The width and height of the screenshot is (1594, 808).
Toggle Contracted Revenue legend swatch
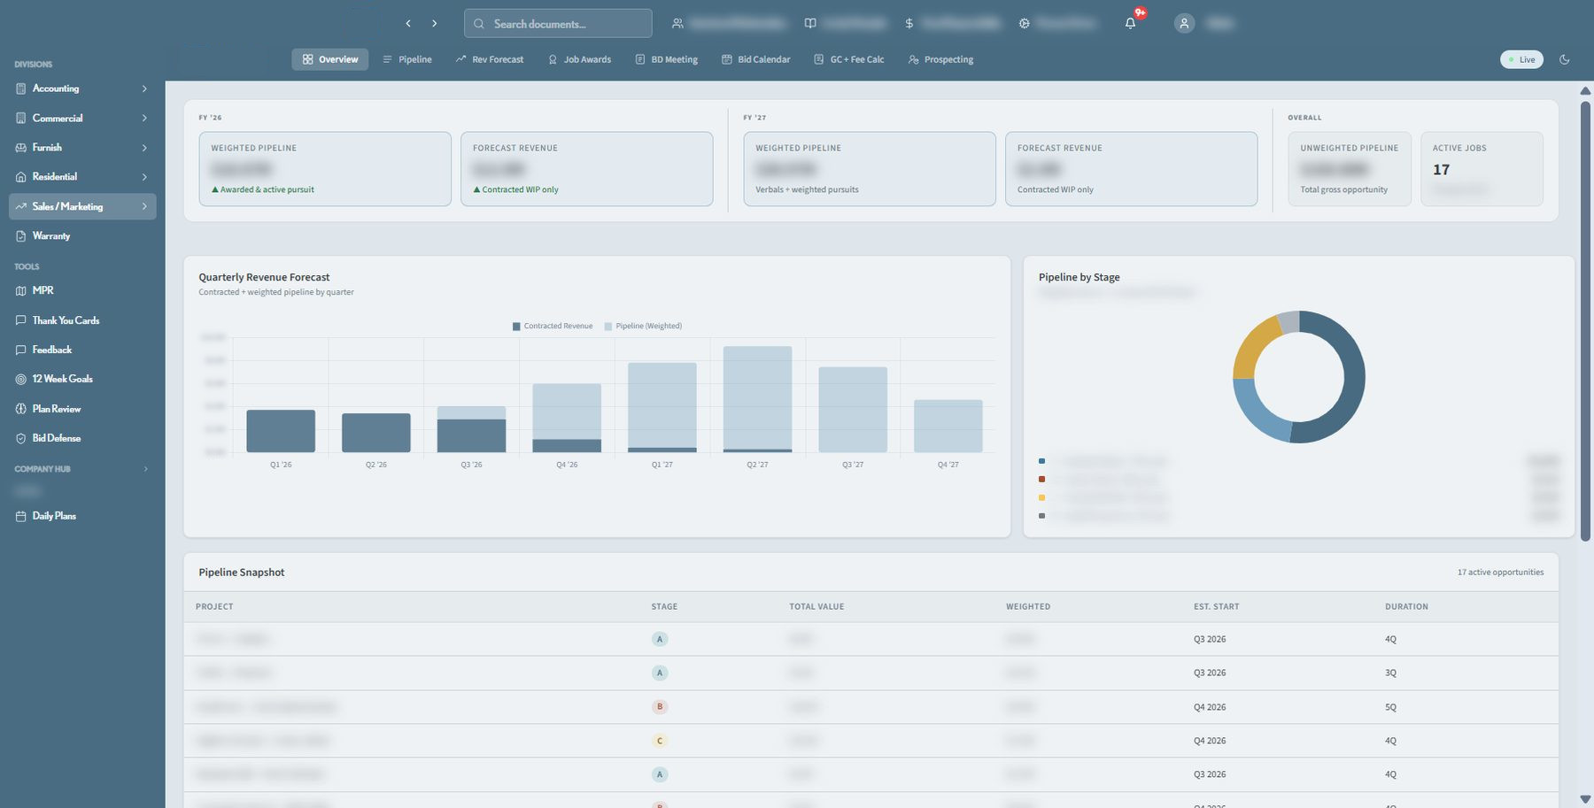pos(516,327)
